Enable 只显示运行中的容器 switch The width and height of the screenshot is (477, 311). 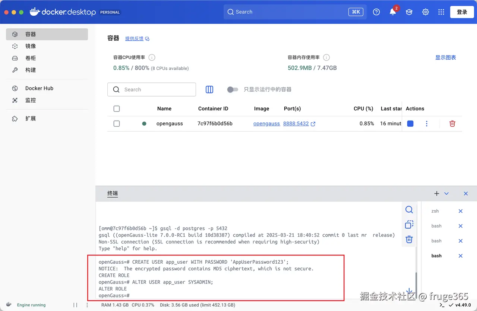pyautogui.click(x=233, y=89)
